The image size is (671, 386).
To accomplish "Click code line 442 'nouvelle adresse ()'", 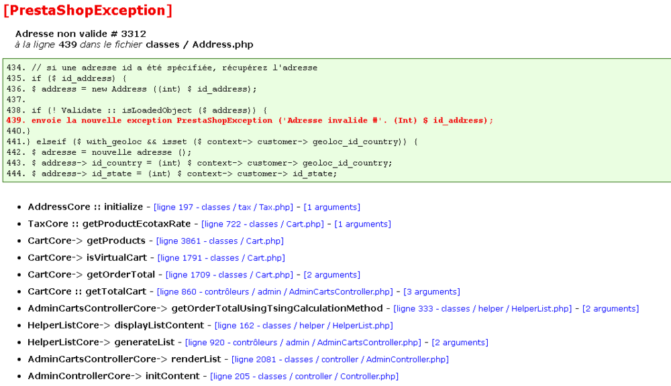I will coord(142,152).
